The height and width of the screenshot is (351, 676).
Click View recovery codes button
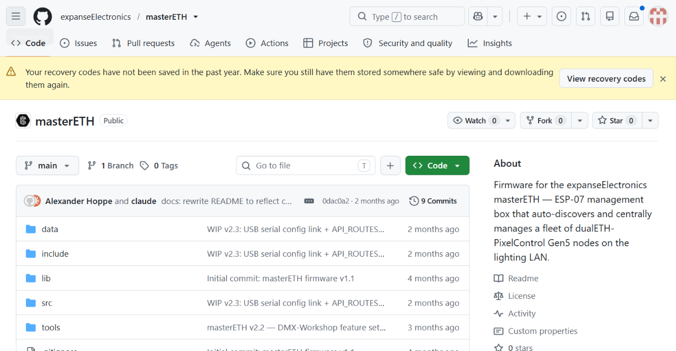coord(606,78)
